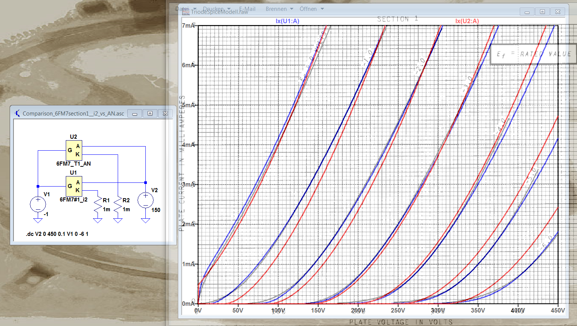Click the 2mA y-axis label
577x326 pixels.
188,224
